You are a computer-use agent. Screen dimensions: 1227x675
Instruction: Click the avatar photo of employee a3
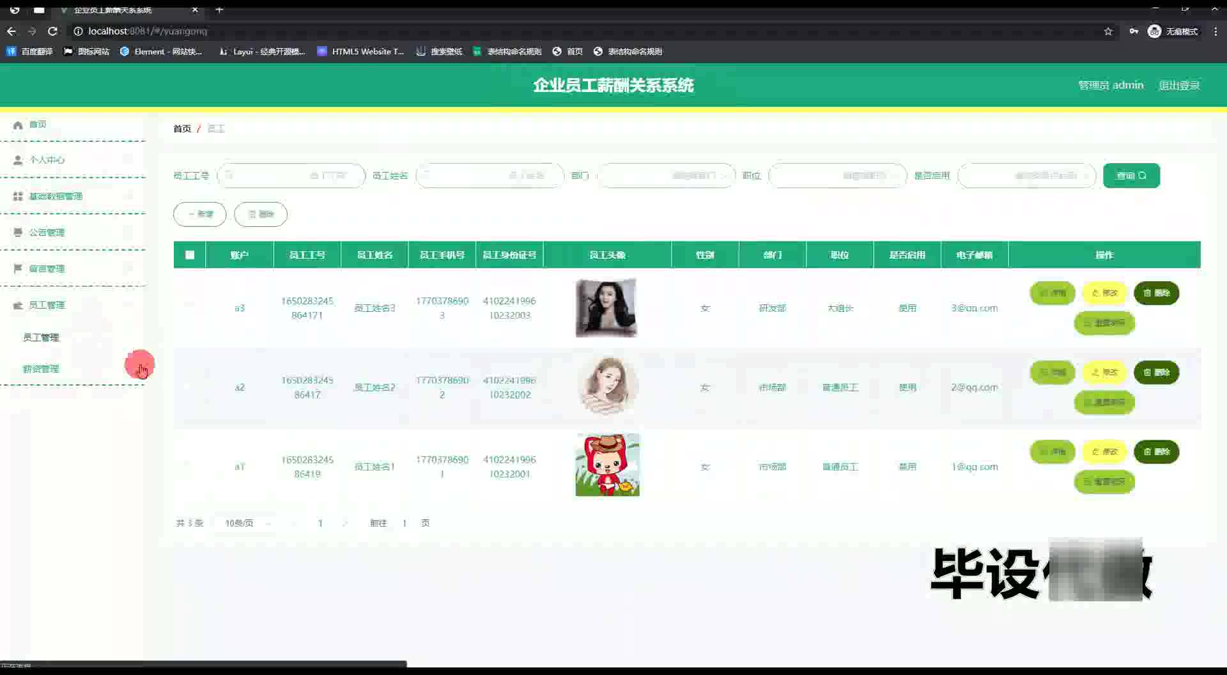606,308
